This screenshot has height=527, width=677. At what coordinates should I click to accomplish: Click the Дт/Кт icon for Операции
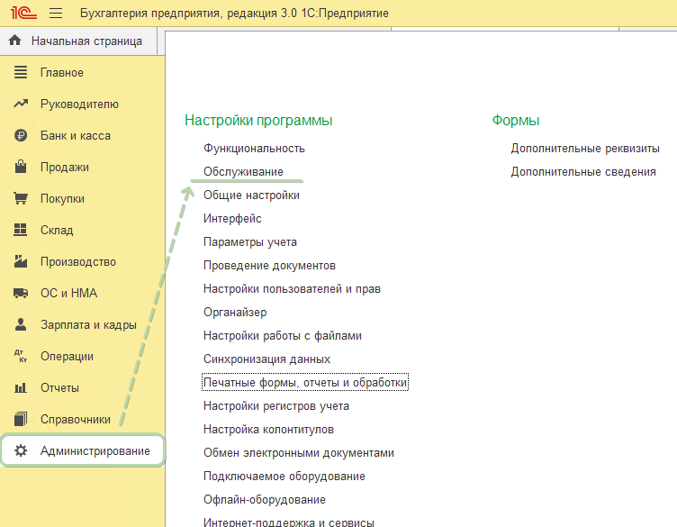21,356
